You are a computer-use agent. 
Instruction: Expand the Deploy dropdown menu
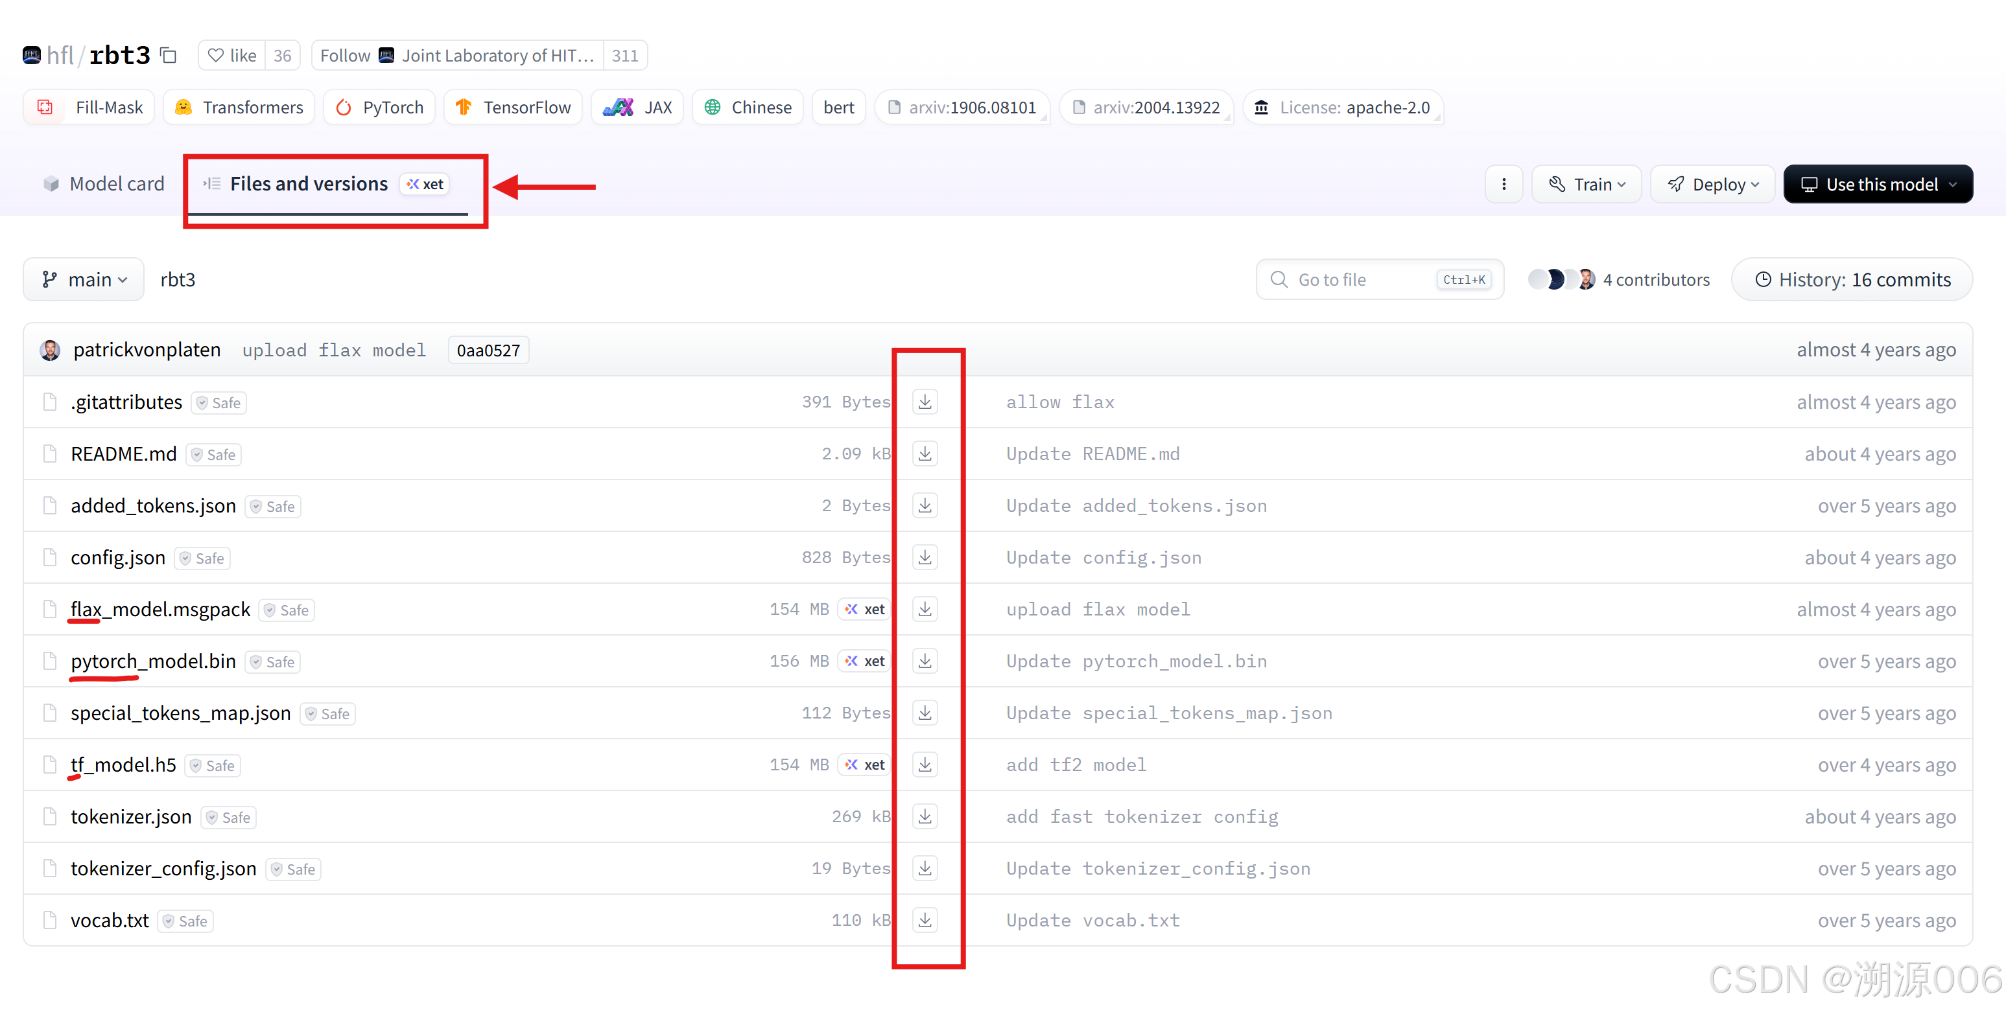pos(1712,185)
